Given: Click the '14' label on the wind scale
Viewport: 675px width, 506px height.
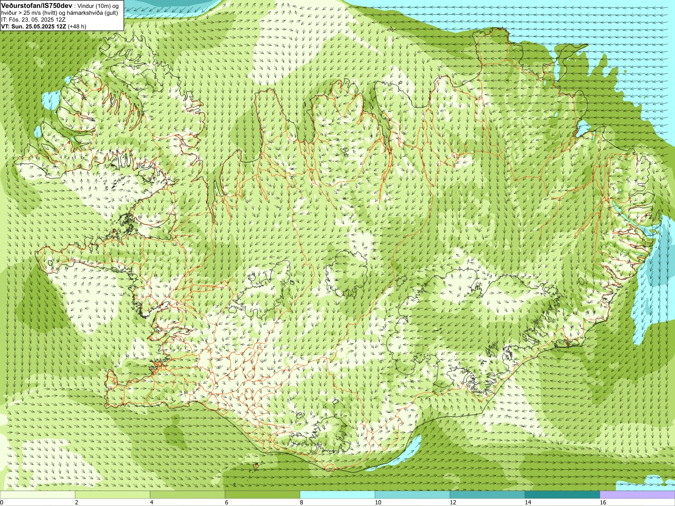Looking at the screenshot, I should (527, 502).
